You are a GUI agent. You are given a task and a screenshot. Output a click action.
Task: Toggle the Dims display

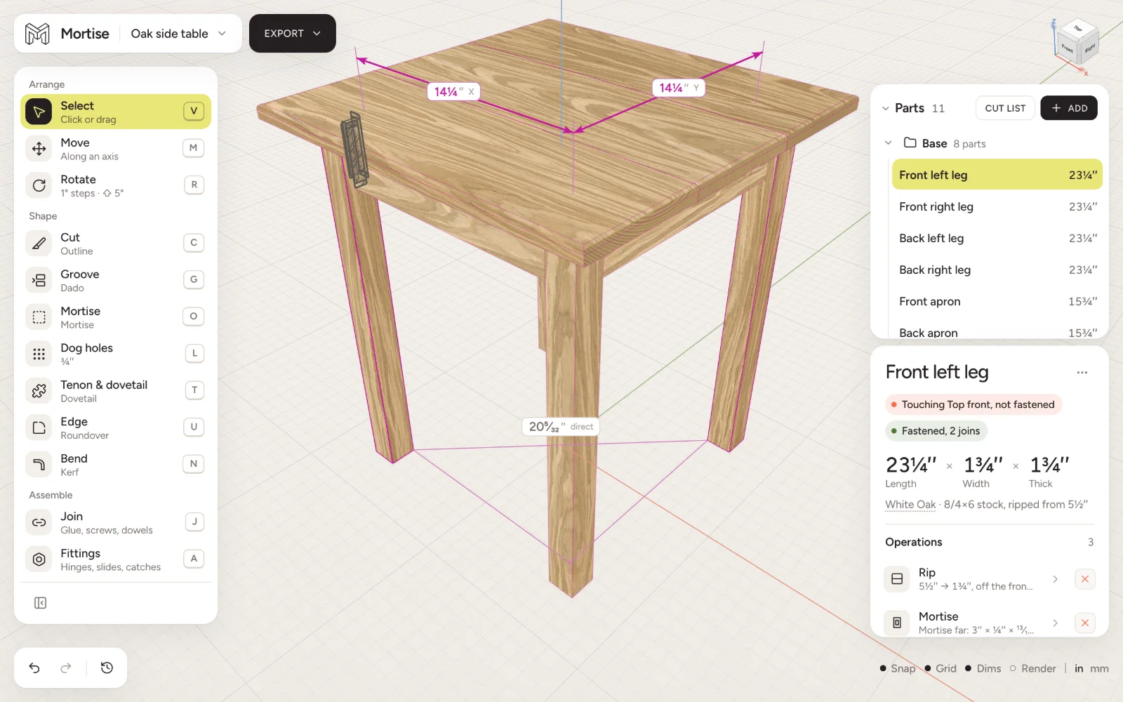coord(983,668)
